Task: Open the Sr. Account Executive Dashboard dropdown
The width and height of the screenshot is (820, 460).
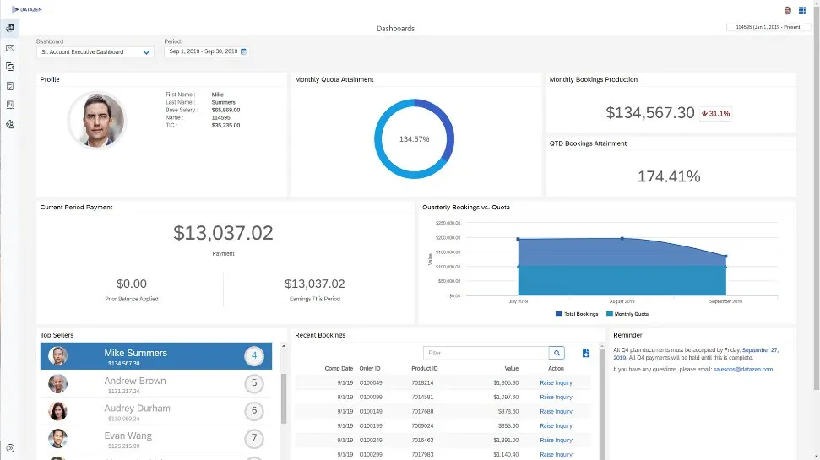Action: point(95,52)
